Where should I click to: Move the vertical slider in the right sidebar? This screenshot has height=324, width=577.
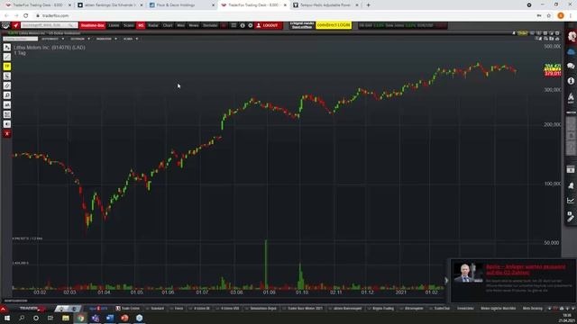tap(571, 136)
